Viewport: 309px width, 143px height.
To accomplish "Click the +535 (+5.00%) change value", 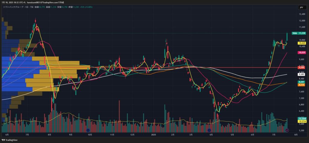I will (86, 7).
